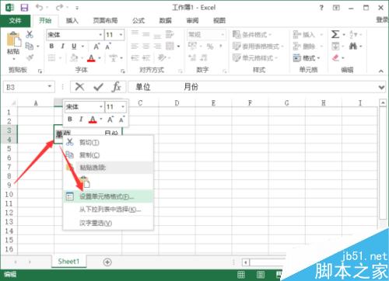Click the Format Painter brush icon
The width and height of the screenshot is (389, 281).
[x=30, y=57]
